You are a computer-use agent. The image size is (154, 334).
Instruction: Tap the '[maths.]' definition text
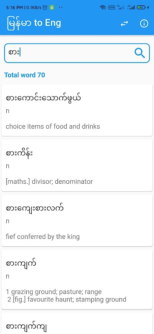[x=18, y=182]
